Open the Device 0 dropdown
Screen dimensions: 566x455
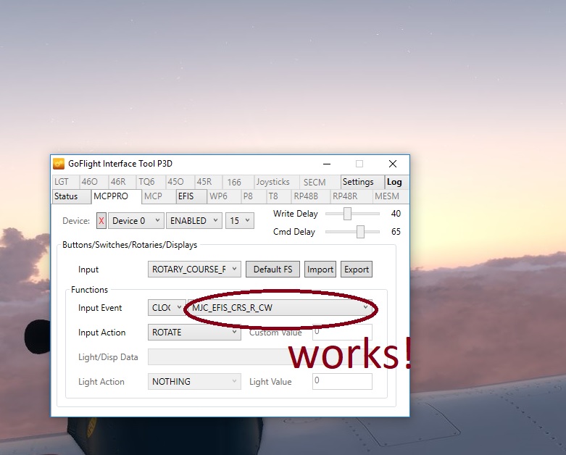136,221
